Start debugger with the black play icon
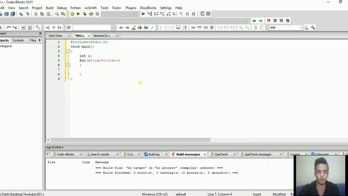The height and width of the screenshot is (196, 348). pos(144,14)
